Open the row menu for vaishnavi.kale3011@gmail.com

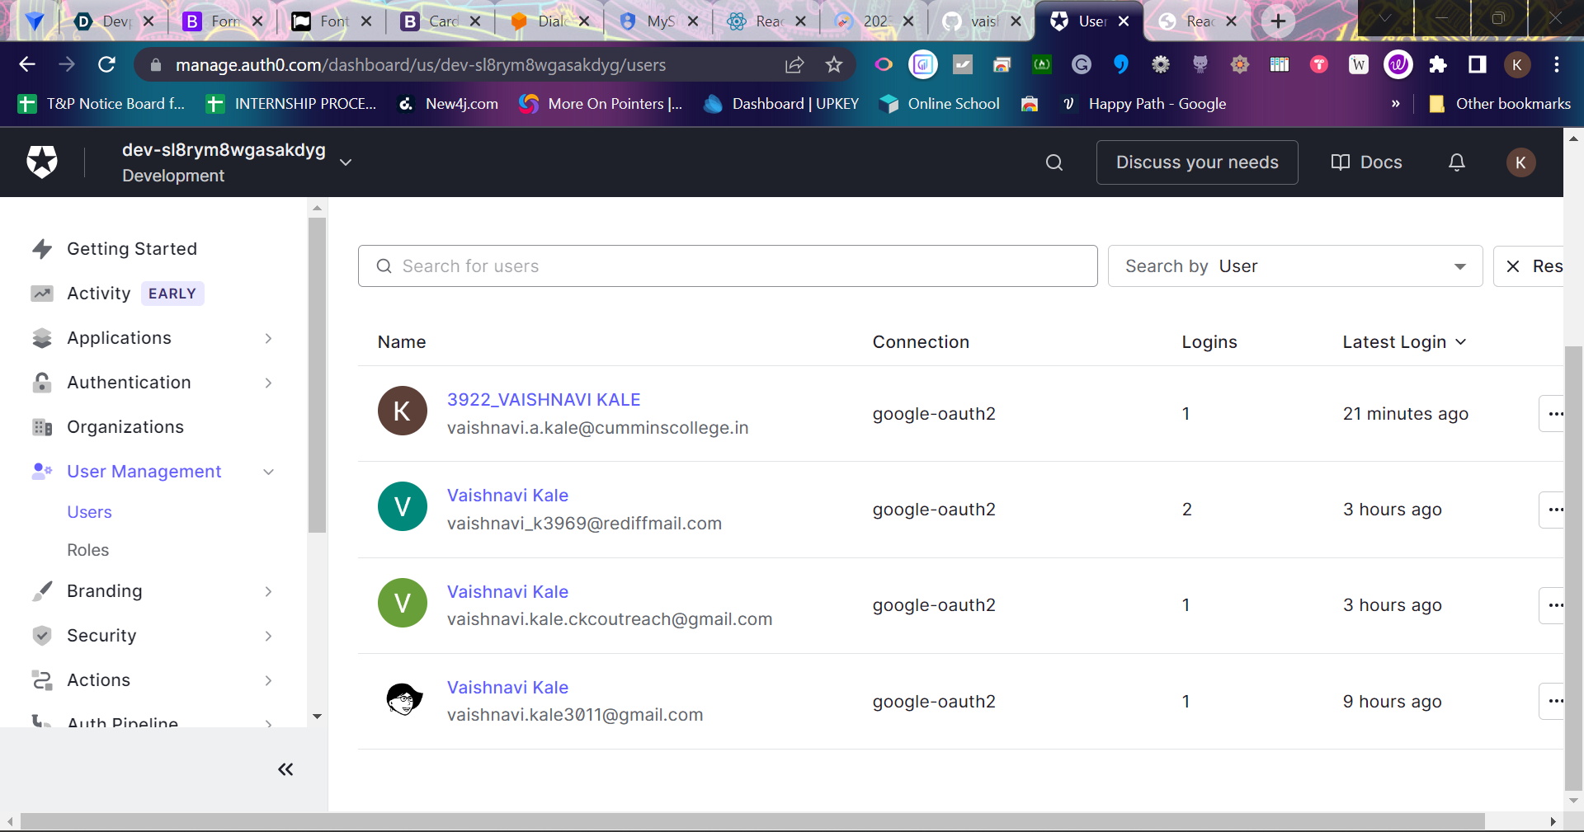tap(1553, 702)
